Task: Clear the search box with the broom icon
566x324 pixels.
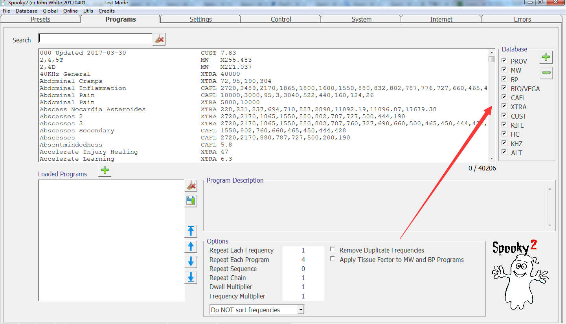Action: [159, 39]
